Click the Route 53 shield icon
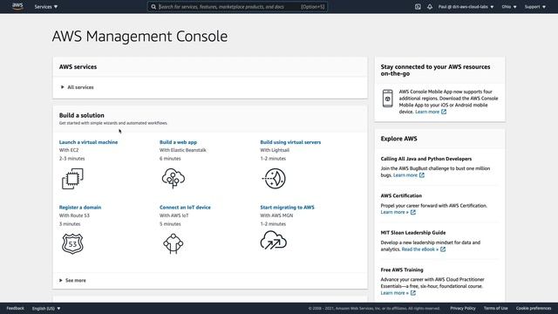 click(x=72, y=243)
